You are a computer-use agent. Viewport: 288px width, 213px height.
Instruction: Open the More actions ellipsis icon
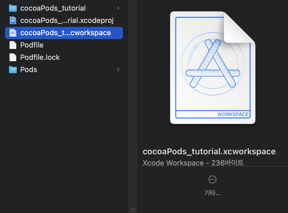(212, 179)
